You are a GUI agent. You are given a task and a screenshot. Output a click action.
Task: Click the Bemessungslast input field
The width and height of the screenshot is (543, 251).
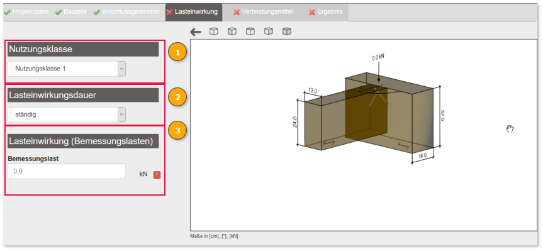click(x=67, y=171)
